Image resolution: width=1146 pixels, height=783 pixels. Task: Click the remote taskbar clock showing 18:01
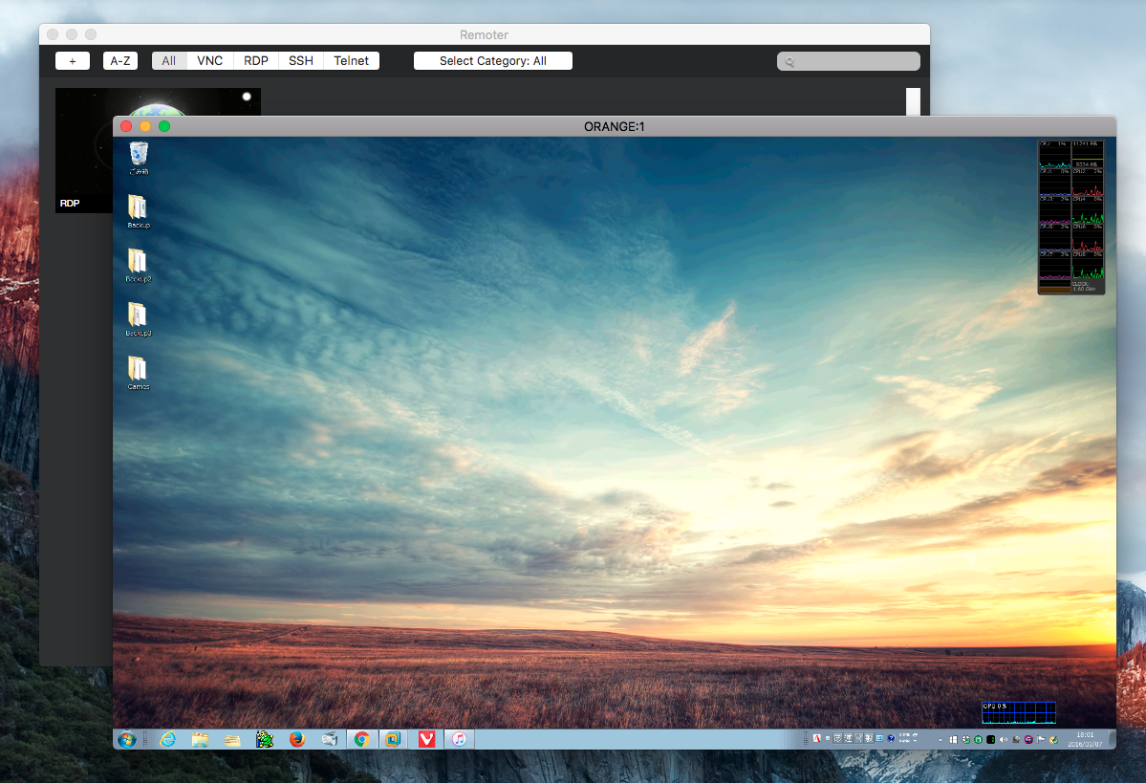tap(1086, 739)
